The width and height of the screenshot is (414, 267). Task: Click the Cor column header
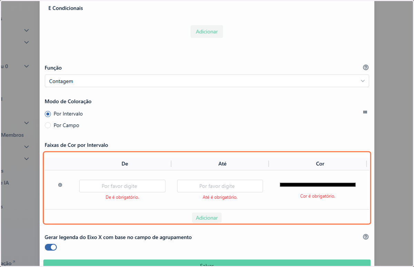pos(320,164)
